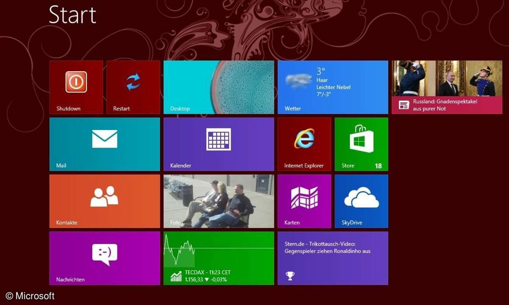509x305 pixels.
Task: Click the news article icon
Action: pyautogui.click(x=404, y=105)
